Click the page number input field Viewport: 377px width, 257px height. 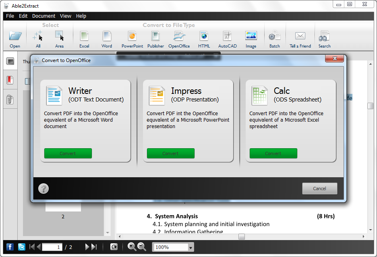52,247
